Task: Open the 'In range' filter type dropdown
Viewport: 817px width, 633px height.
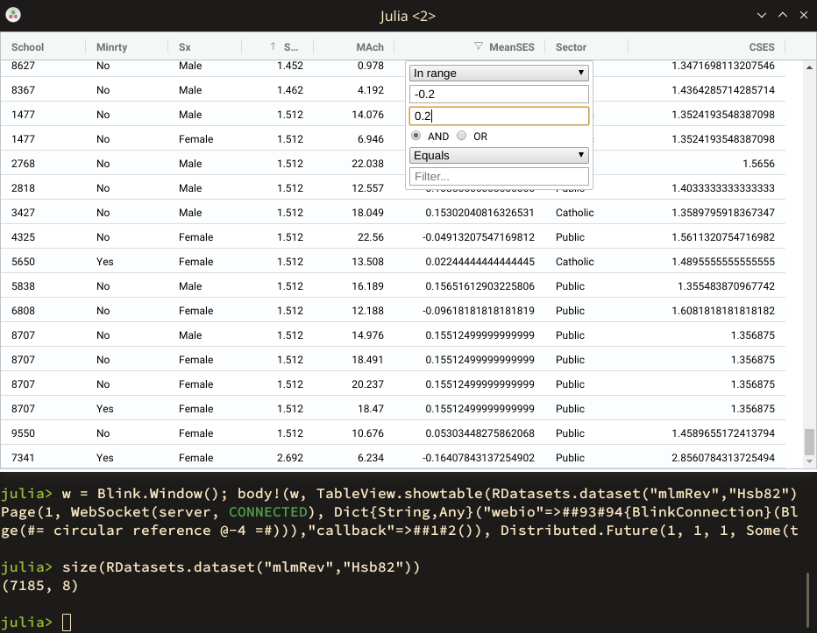Action: point(499,73)
